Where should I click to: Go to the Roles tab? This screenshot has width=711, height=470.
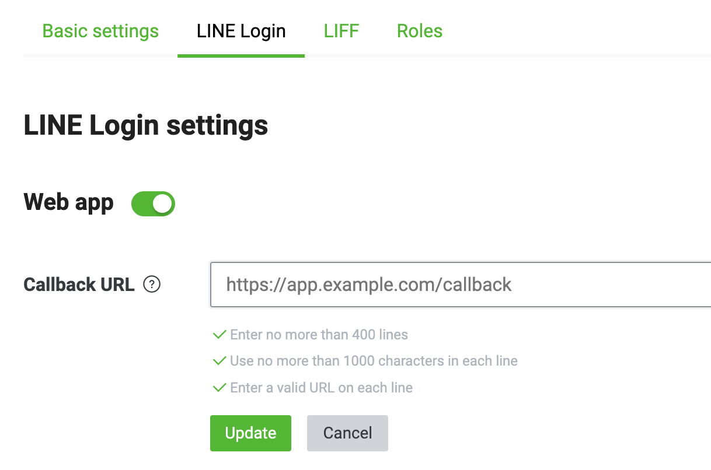coord(420,31)
